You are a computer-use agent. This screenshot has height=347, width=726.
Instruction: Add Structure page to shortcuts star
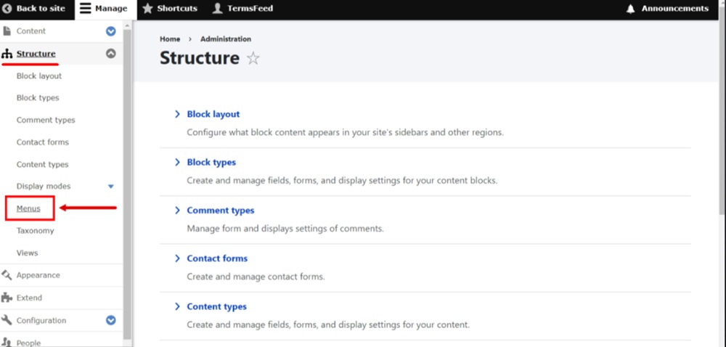click(x=253, y=58)
